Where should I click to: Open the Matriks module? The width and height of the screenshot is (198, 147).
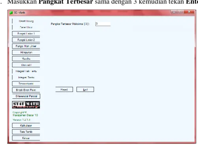point(26,58)
